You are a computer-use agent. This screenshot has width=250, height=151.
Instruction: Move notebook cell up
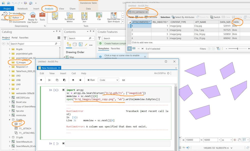coord(73,80)
